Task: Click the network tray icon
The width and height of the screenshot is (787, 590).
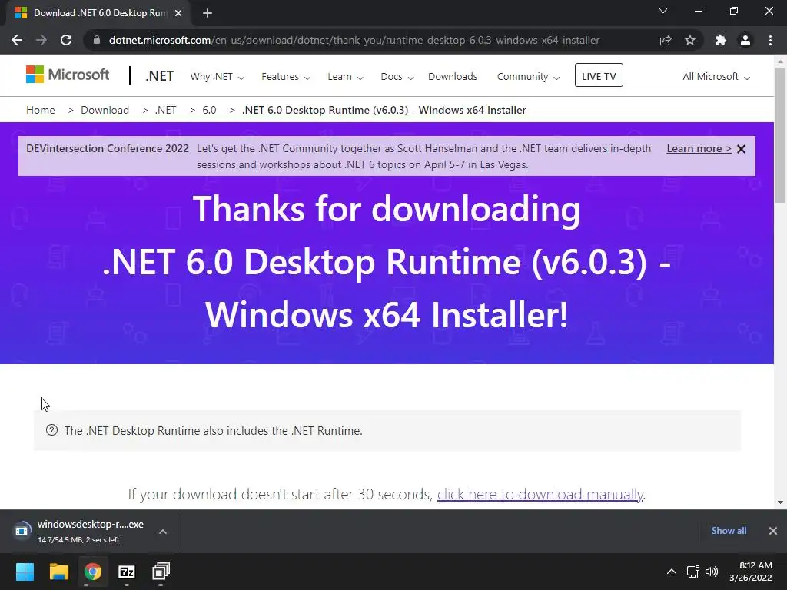Action: pos(693,572)
